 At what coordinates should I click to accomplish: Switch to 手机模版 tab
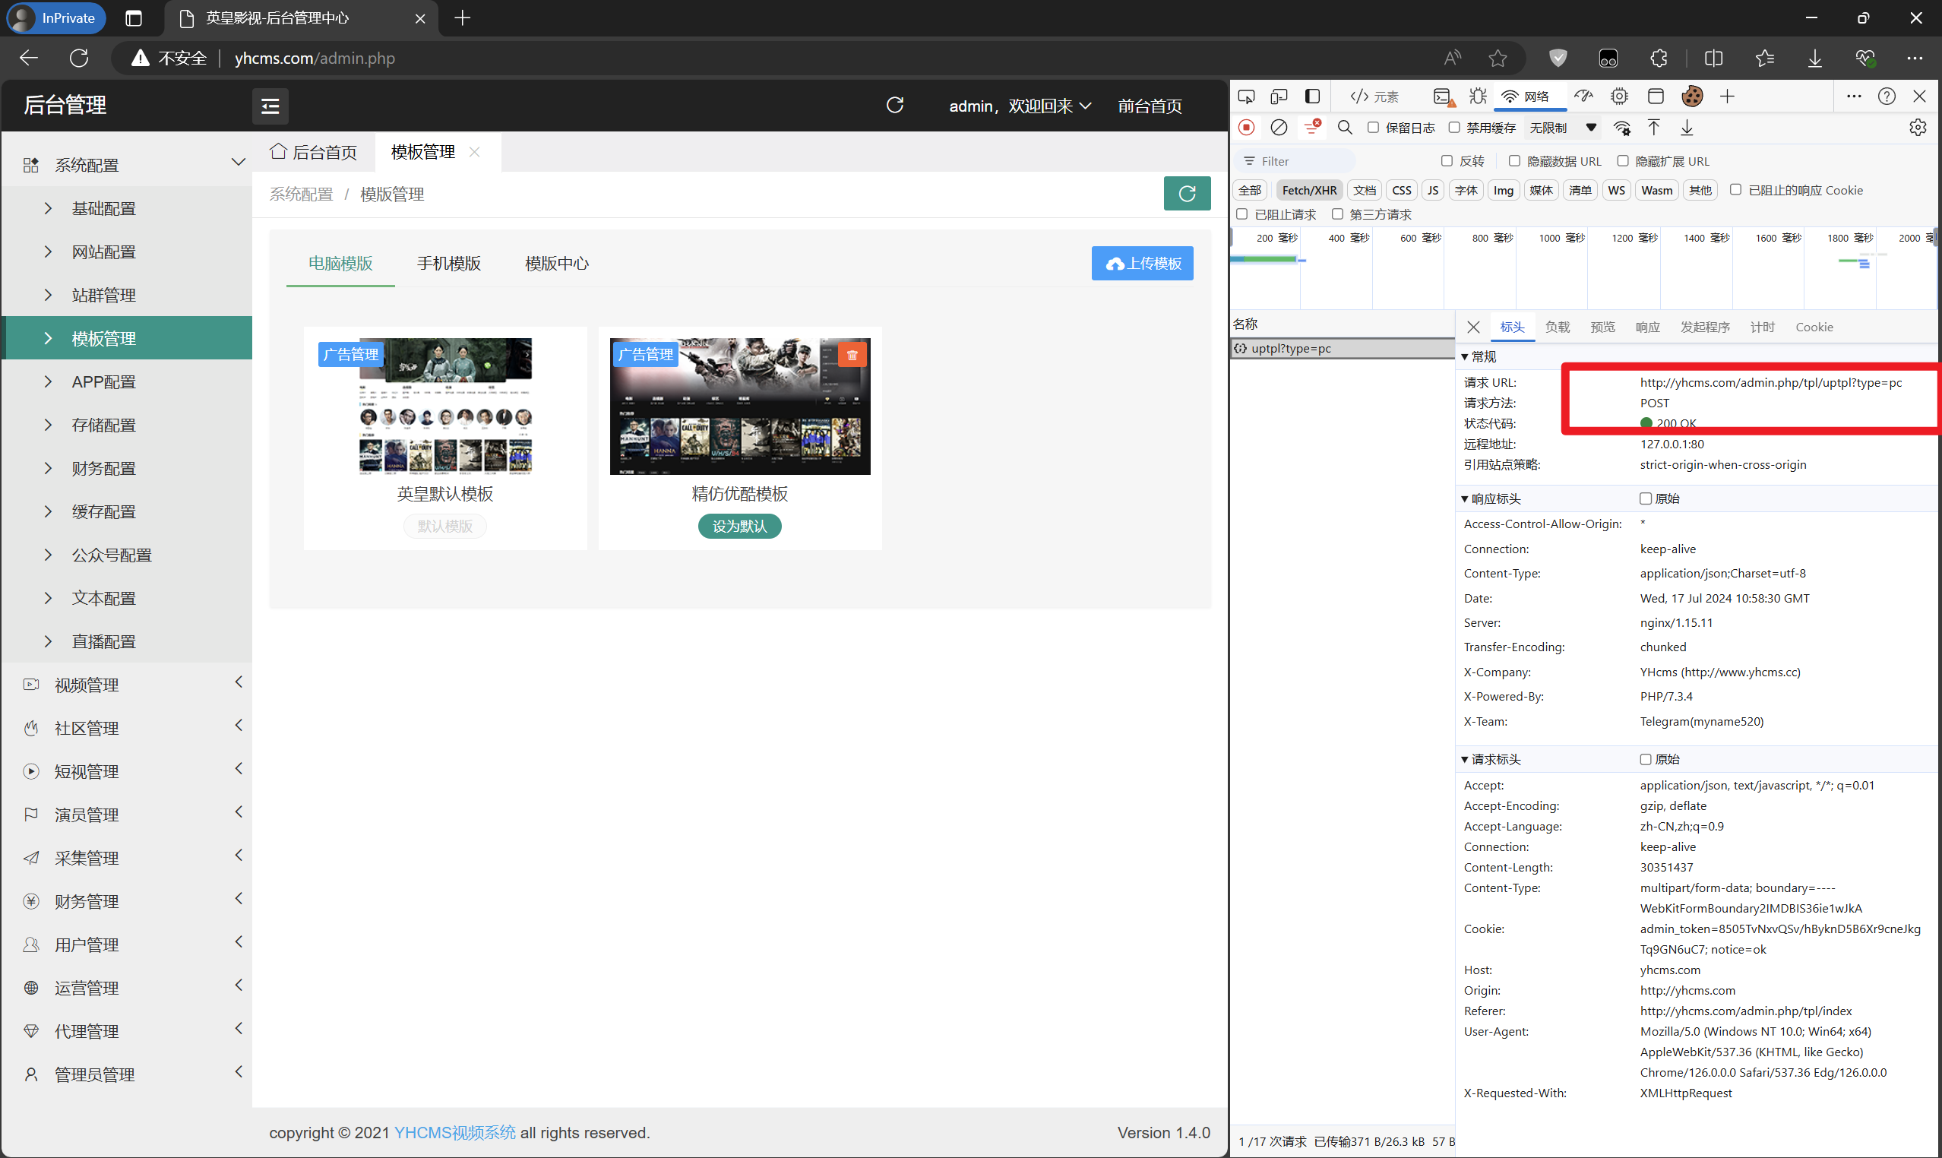448,264
